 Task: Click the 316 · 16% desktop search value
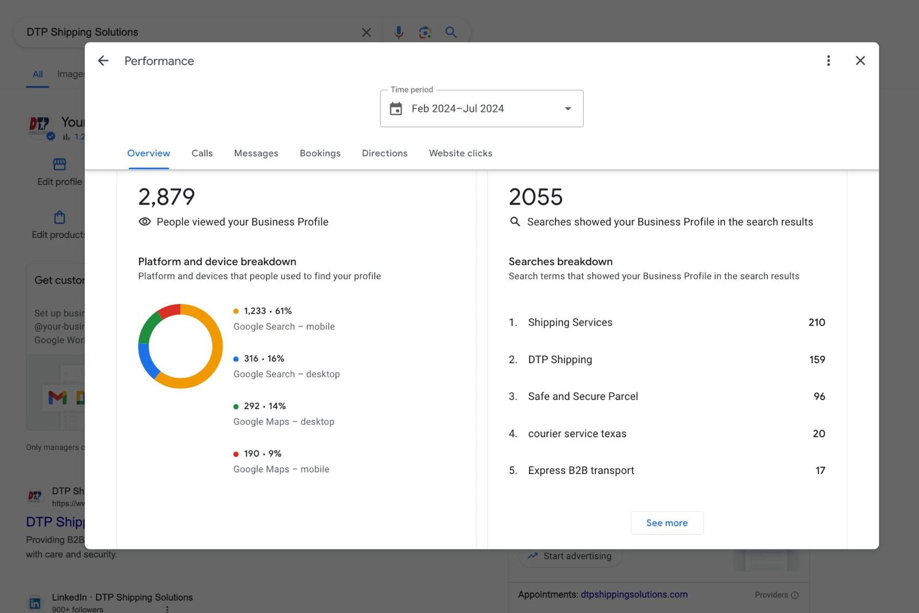pos(264,358)
